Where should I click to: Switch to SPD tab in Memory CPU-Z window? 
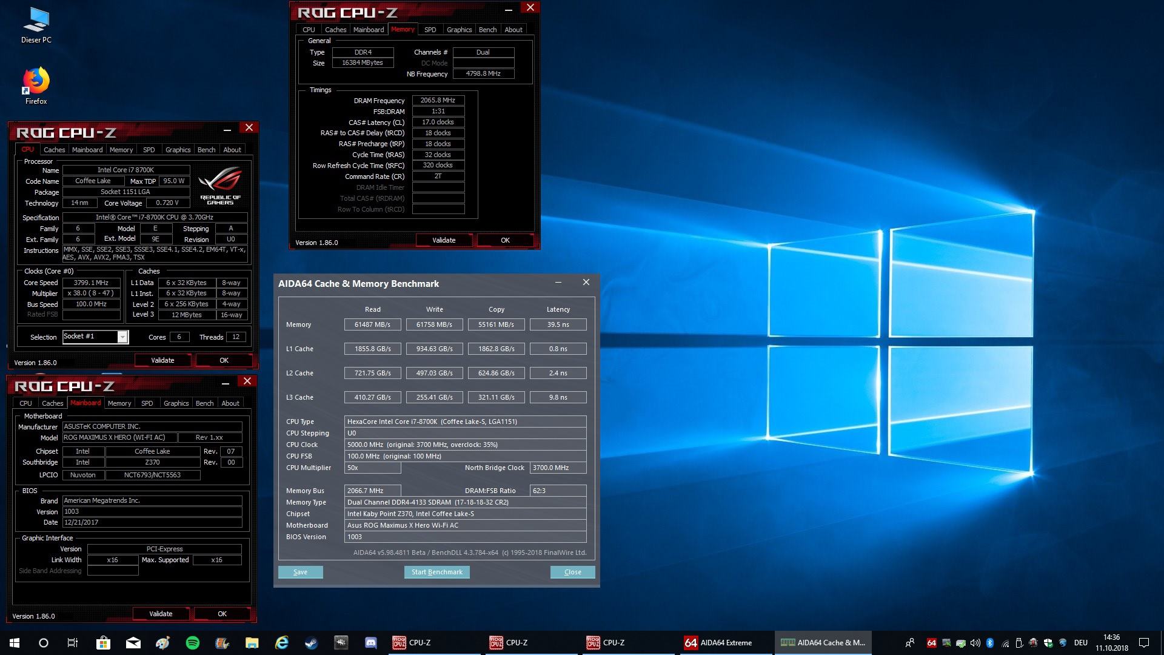click(x=430, y=30)
